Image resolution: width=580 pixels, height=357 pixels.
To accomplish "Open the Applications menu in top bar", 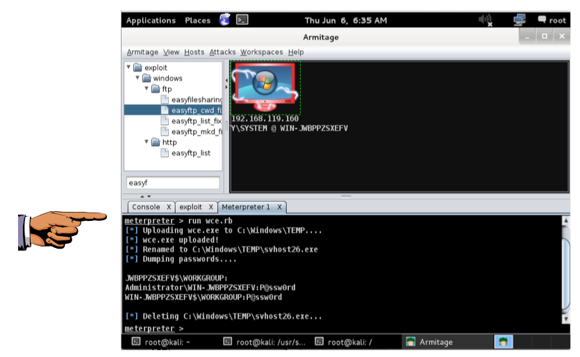I will coord(151,20).
